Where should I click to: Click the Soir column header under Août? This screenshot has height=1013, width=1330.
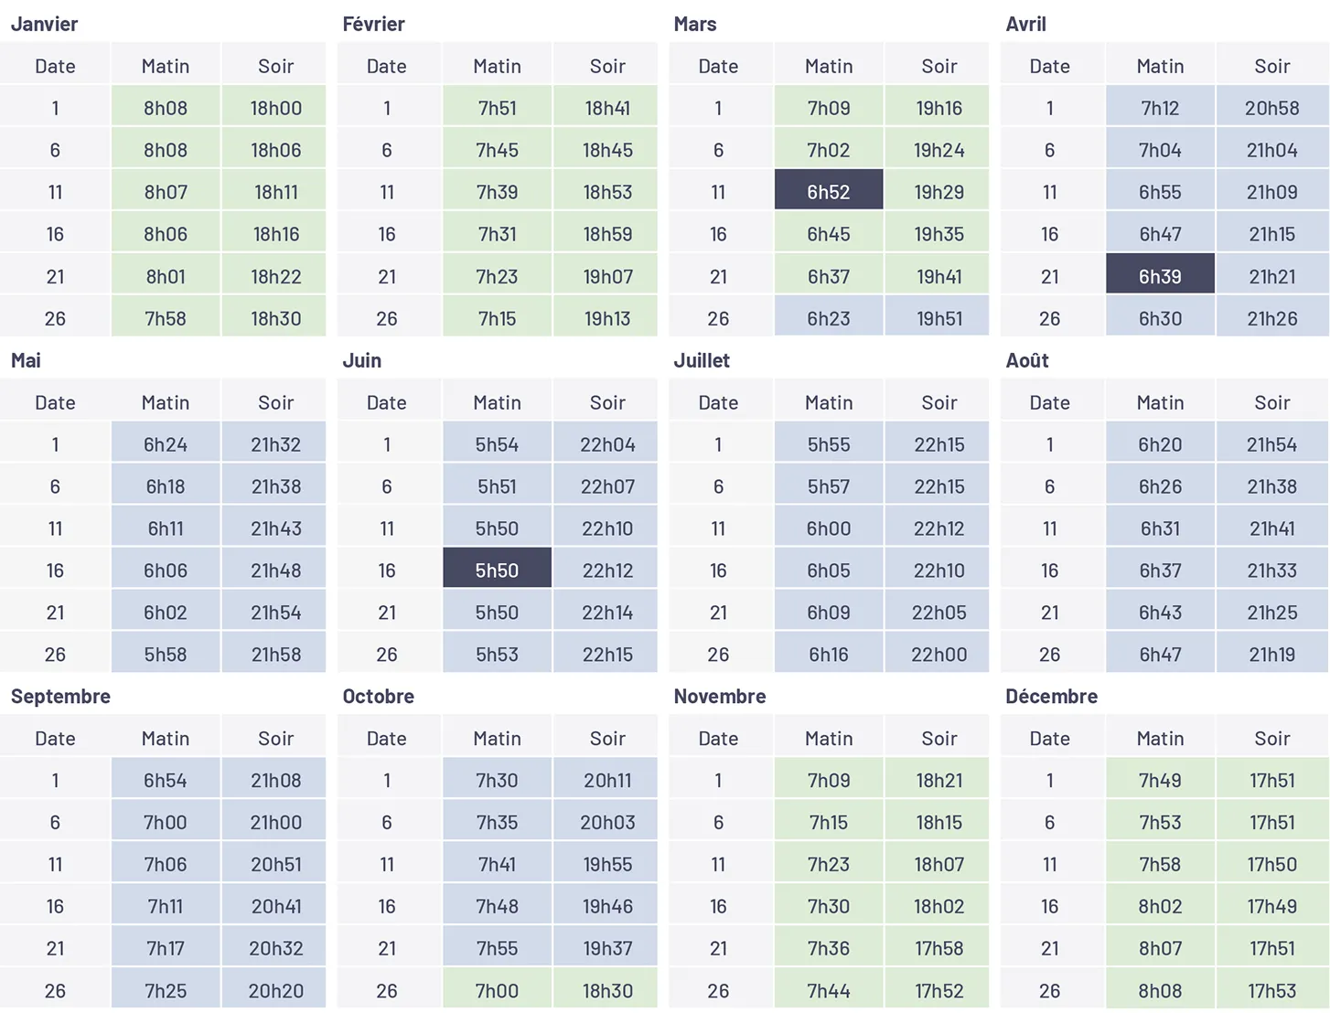(1271, 402)
